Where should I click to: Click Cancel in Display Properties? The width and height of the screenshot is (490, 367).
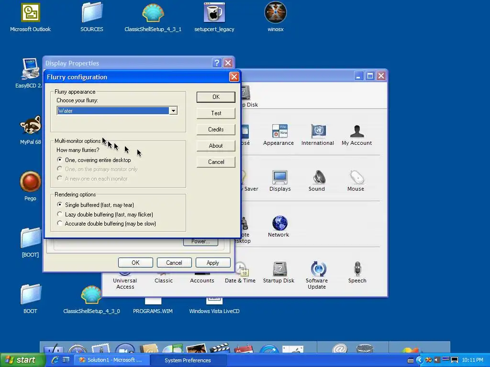(174, 263)
